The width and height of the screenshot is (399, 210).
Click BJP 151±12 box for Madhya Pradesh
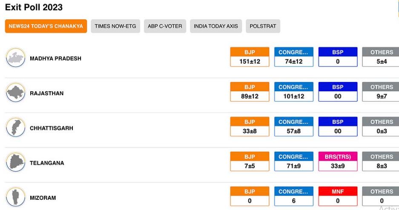[250, 57]
